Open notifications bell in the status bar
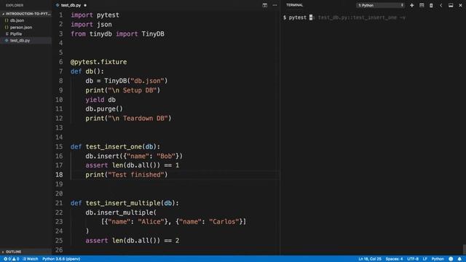 459,259
